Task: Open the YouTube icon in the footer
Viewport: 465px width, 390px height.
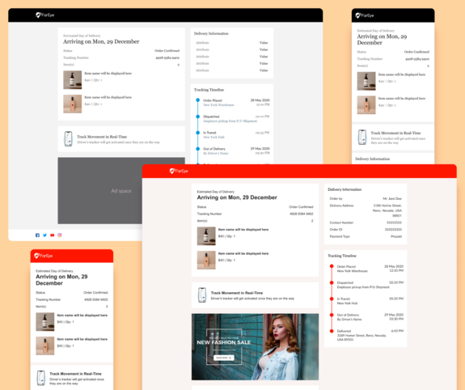Action: tap(53, 235)
